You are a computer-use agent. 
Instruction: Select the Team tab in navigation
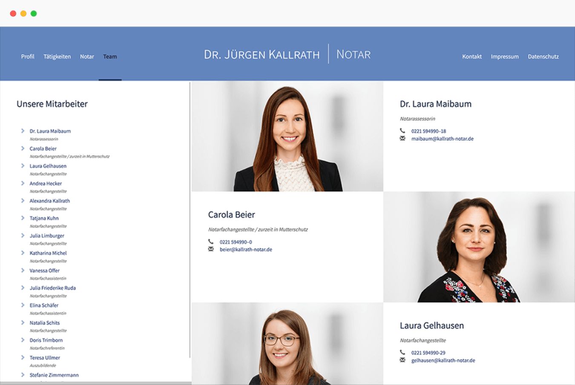pos(110,57)
